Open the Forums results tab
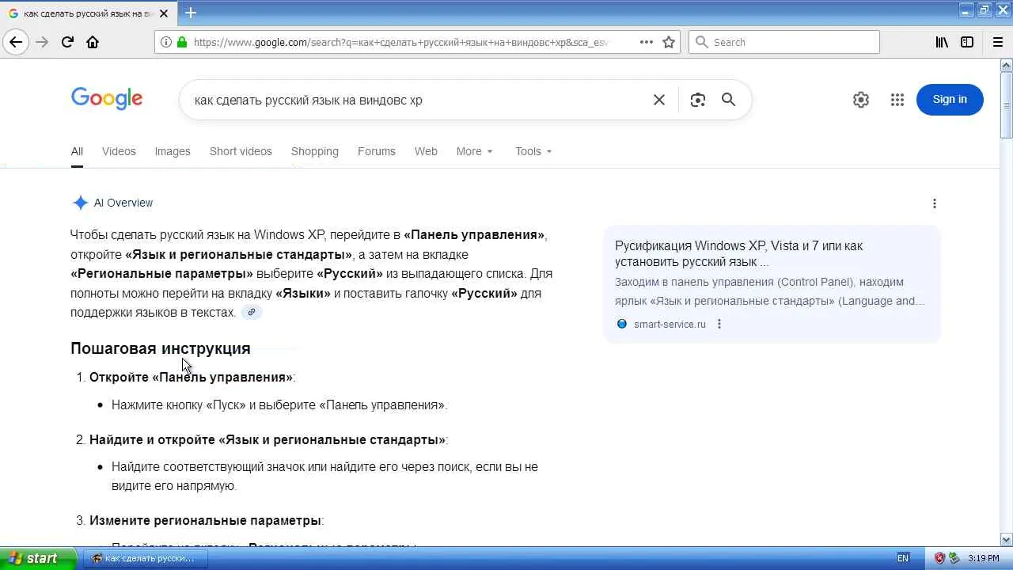The width and height of the screenshot is (1013, 570). (x=377, y=151)
